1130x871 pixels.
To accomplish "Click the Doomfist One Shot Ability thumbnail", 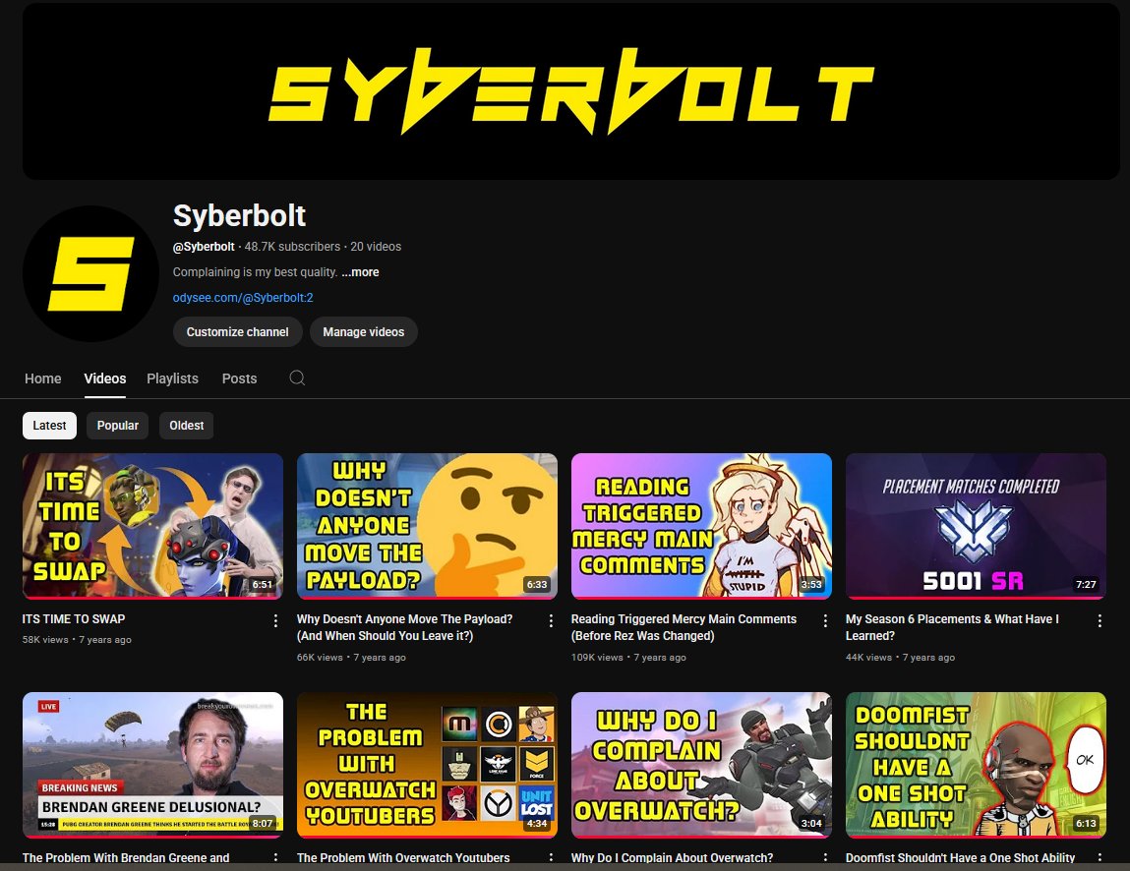I will [x=976, y=765].
